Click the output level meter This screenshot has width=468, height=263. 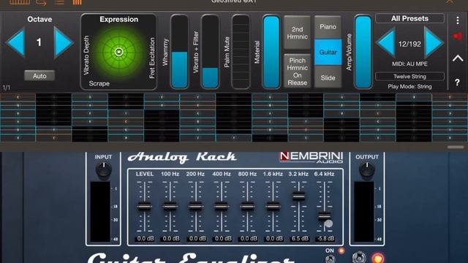[364, 212]
